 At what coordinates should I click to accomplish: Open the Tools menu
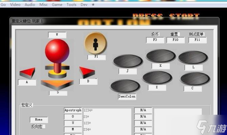[71, 5]
